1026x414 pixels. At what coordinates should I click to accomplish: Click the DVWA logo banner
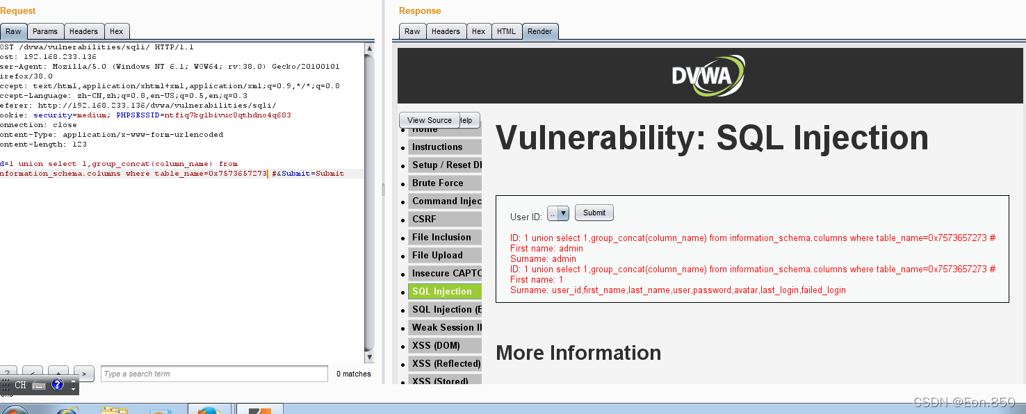708,75
